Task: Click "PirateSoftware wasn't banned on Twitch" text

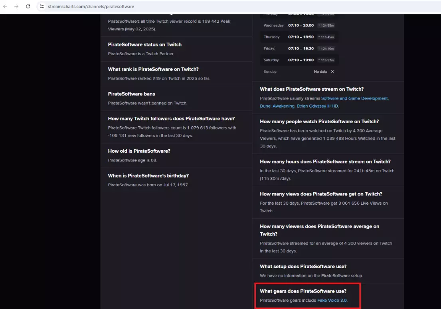Action: tap(147, 103)
